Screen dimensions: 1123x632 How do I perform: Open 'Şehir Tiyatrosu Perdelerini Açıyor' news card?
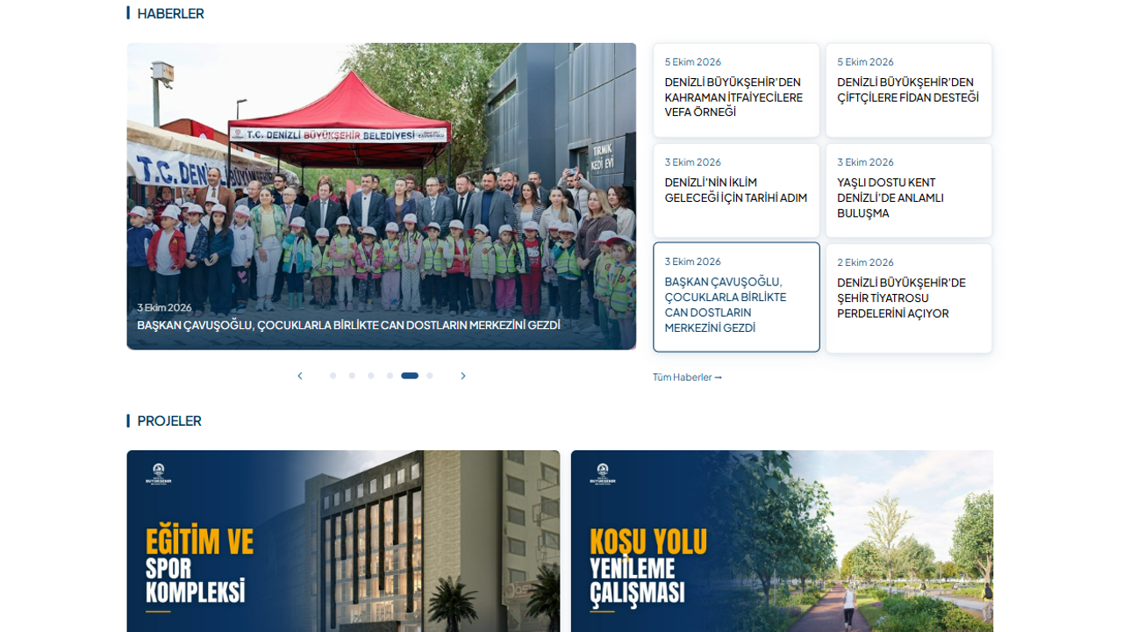(909, 298)
